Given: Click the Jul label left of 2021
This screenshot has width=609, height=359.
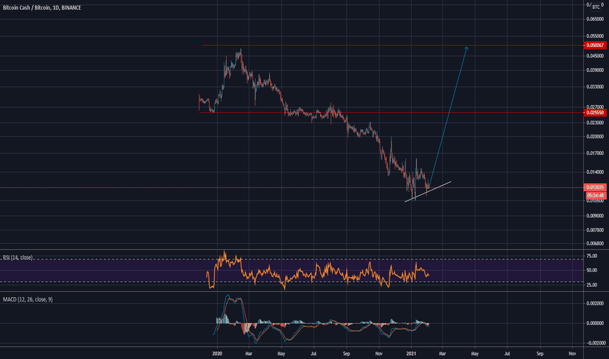Looking at the screenshot, I should [x=314, y=354].
